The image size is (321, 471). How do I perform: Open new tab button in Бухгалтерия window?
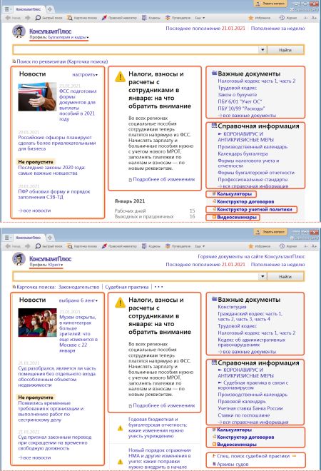[50, 9]
